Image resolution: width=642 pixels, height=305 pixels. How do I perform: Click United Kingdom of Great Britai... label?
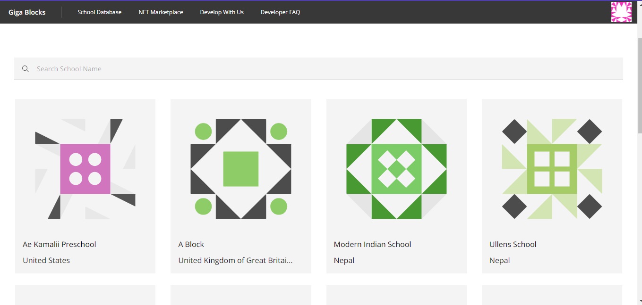235,260
